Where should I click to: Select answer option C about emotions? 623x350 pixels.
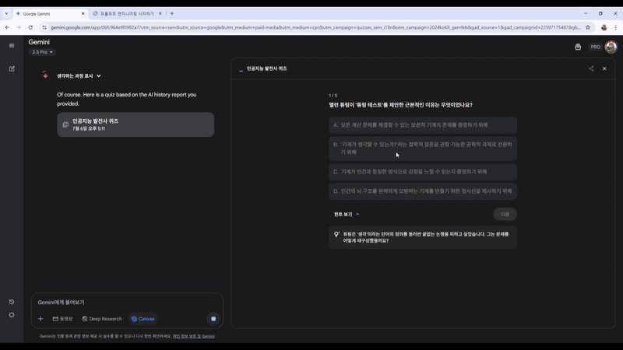pyautogui.click(x=422, y=171)
